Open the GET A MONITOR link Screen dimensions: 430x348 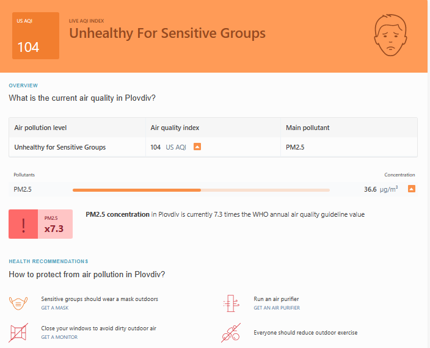click(59, 337)
